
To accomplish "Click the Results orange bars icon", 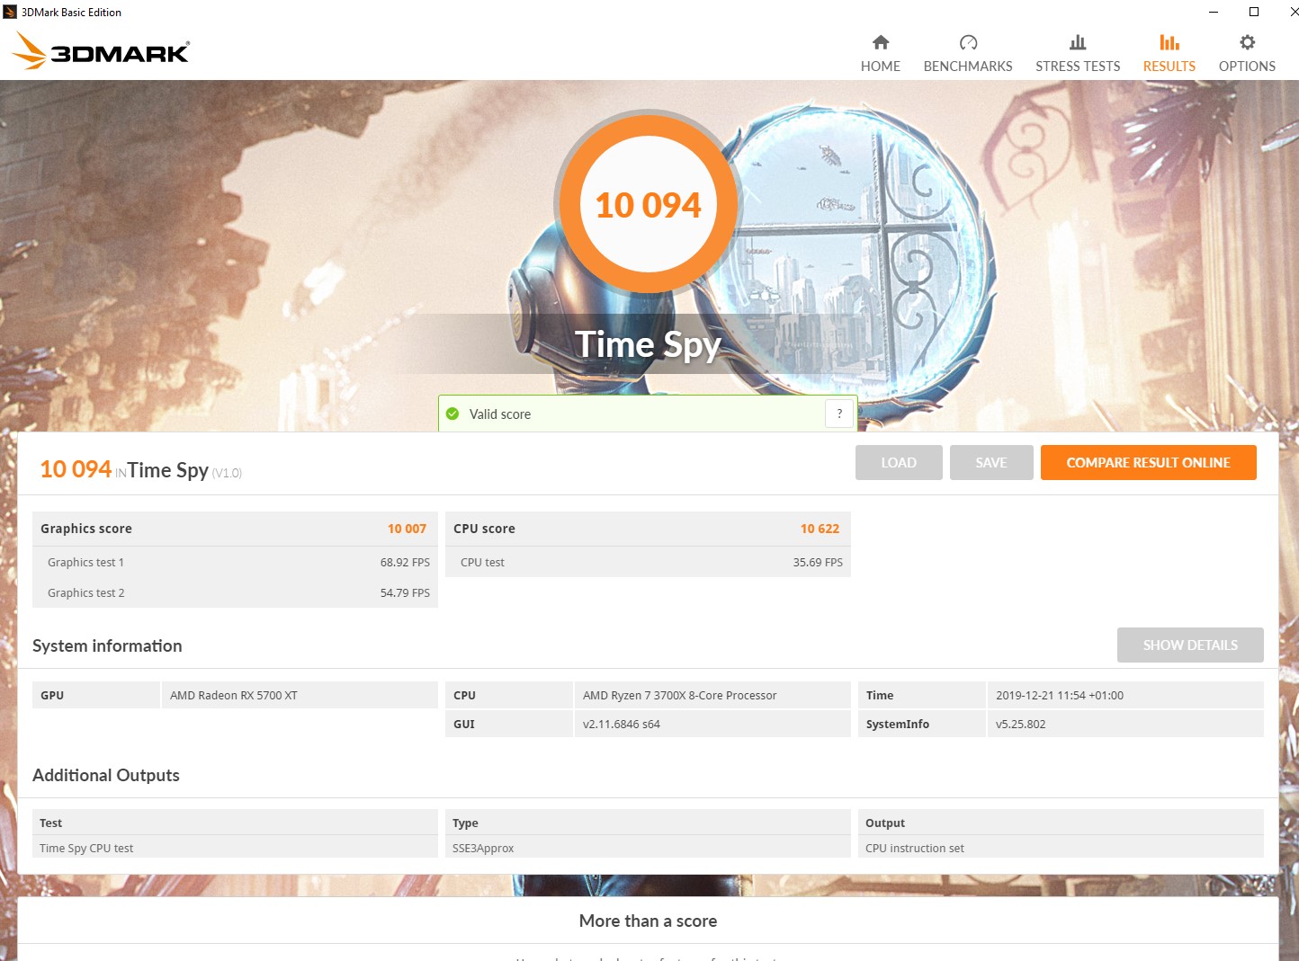I will pos(1169,42).
